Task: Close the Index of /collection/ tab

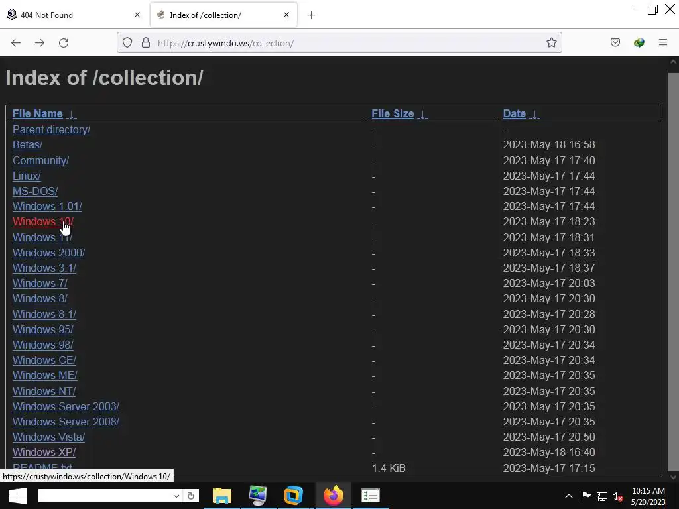Action: click(286, 15)
